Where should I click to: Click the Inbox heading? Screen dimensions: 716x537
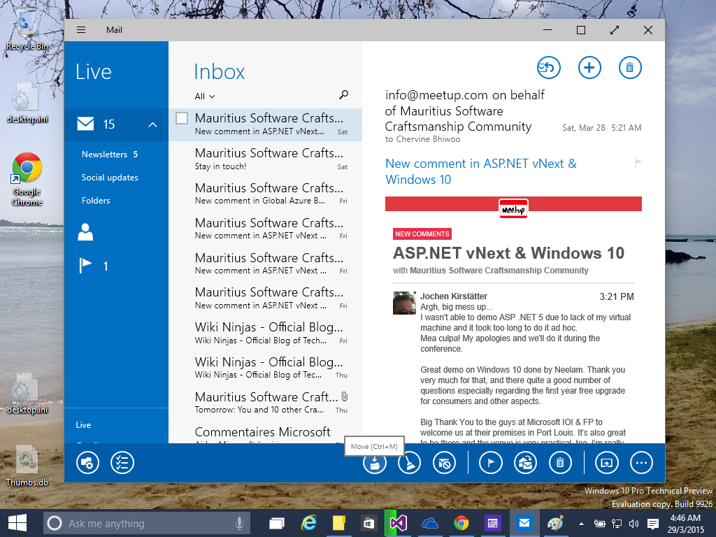point(219,72)
